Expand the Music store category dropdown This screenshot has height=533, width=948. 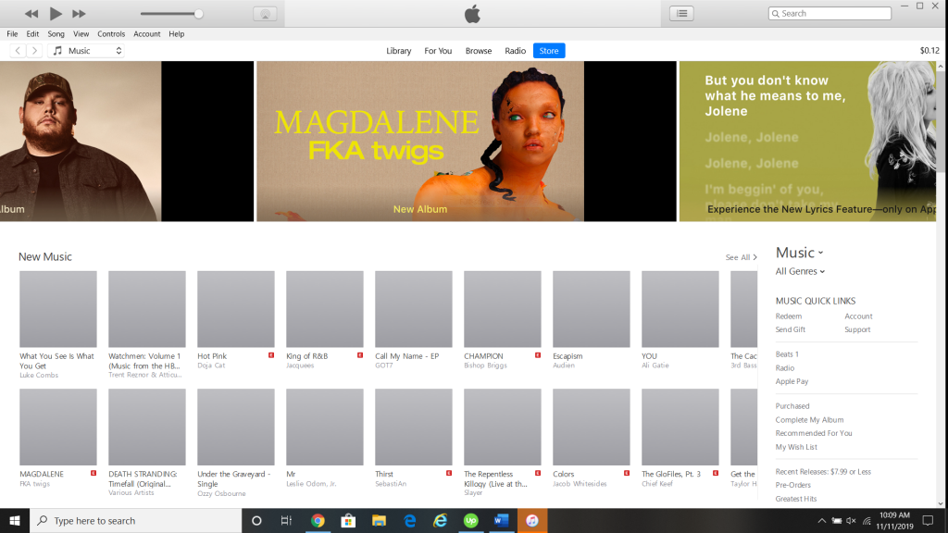point(799,253)
